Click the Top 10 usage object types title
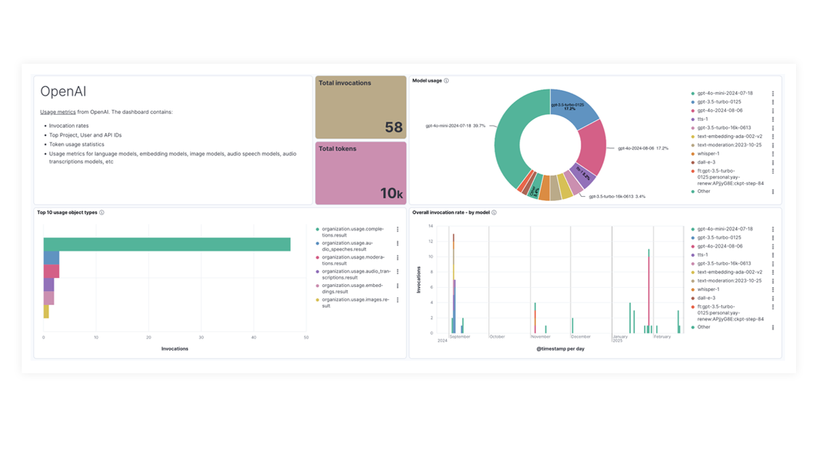 point(67,212)
